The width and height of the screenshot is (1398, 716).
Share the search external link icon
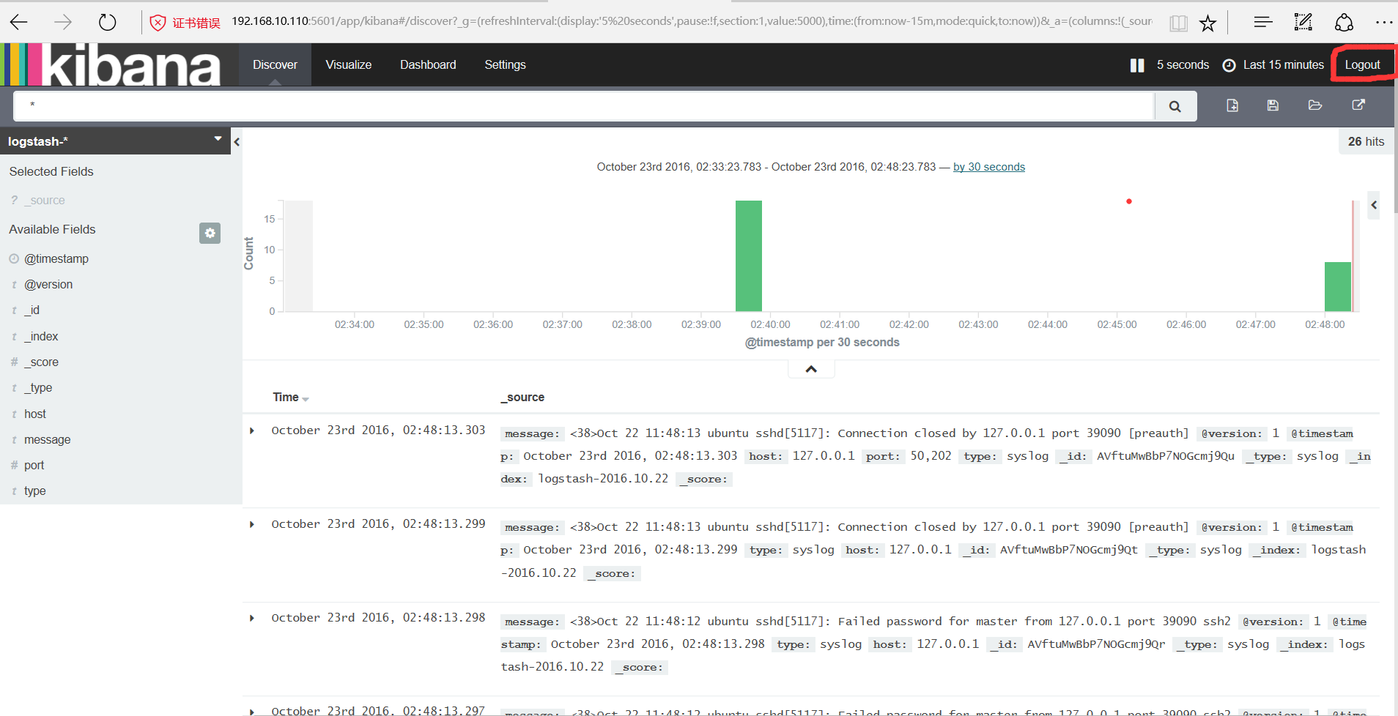[x=1358, y=105]
